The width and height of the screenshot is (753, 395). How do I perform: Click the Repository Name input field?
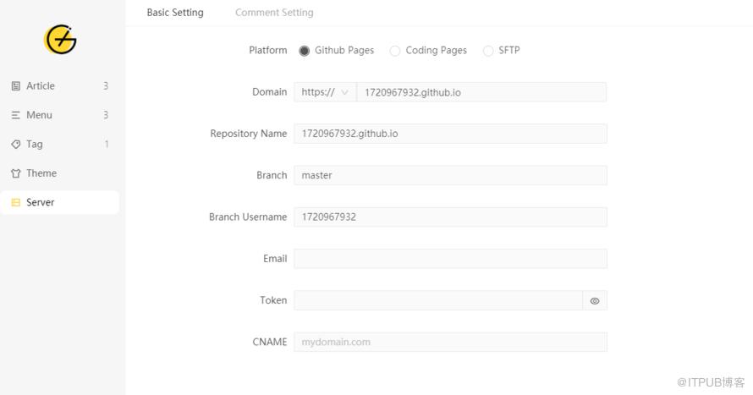450,134
